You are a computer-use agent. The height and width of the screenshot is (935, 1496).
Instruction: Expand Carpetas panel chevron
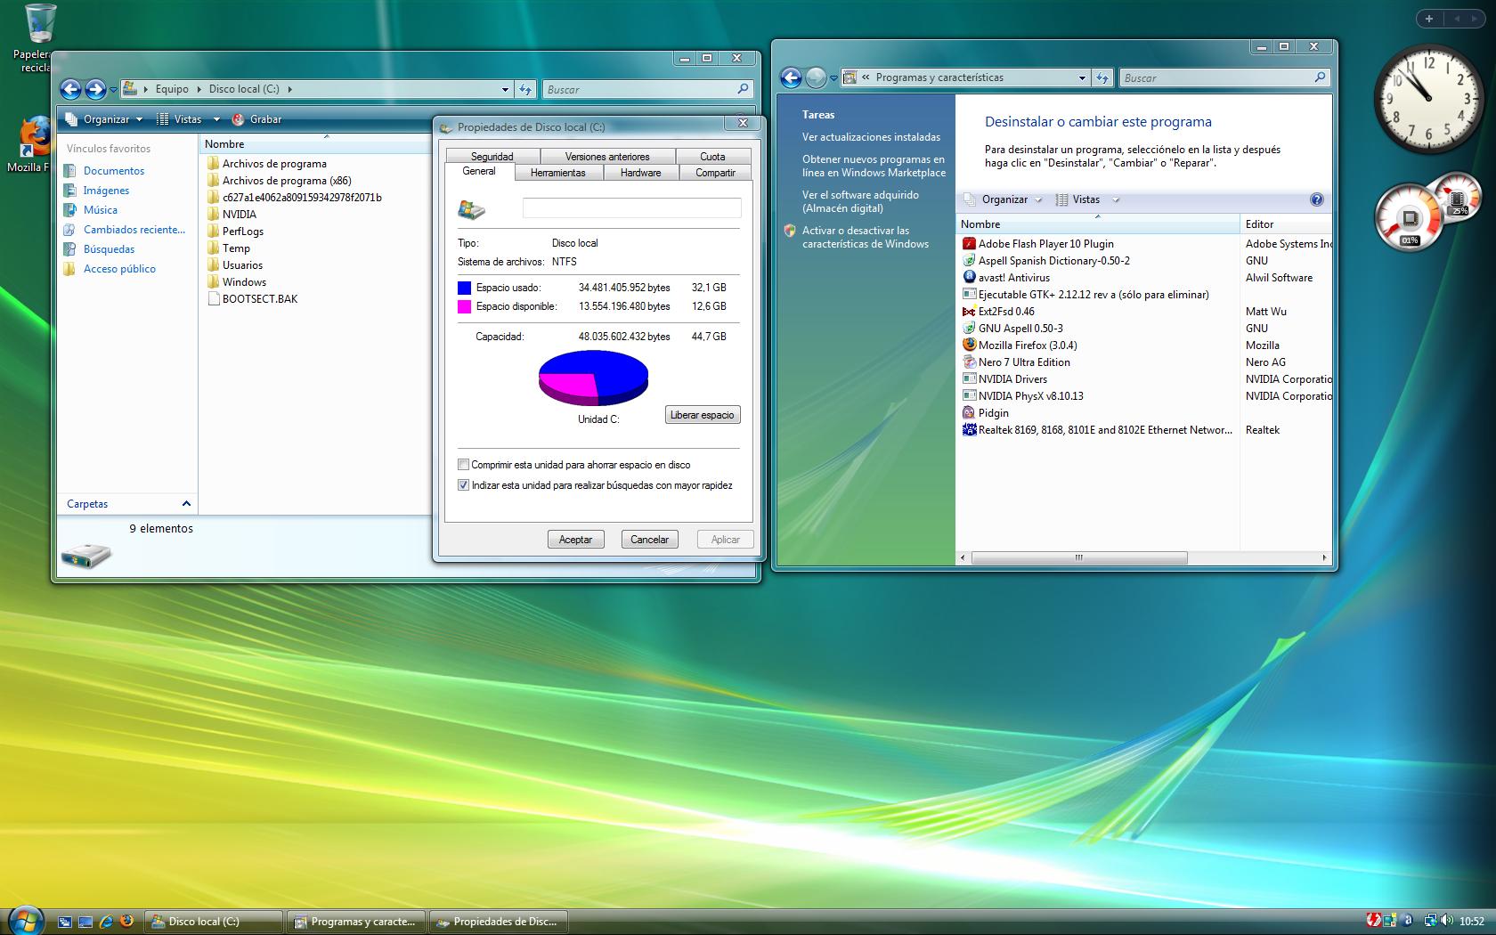[x=186, y=504]
